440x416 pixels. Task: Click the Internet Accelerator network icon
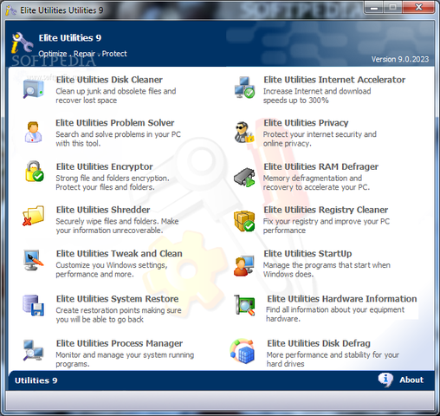[244, 88]
